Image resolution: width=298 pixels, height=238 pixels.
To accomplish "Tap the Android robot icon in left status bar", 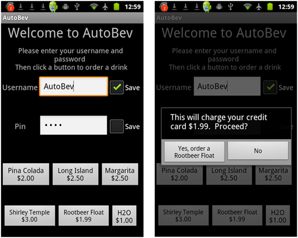I will click(x=53, y=6).
